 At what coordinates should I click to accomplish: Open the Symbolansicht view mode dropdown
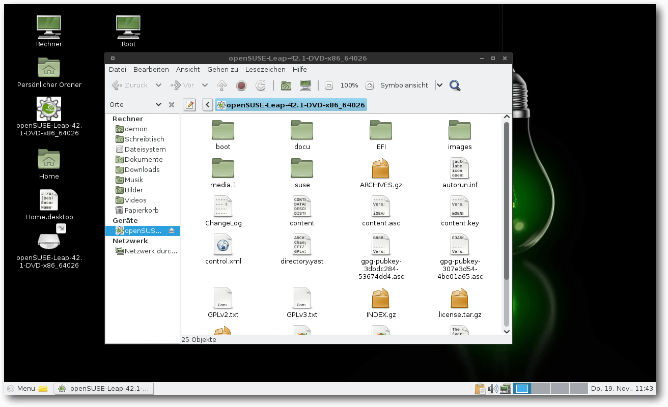tap(440, 85)
